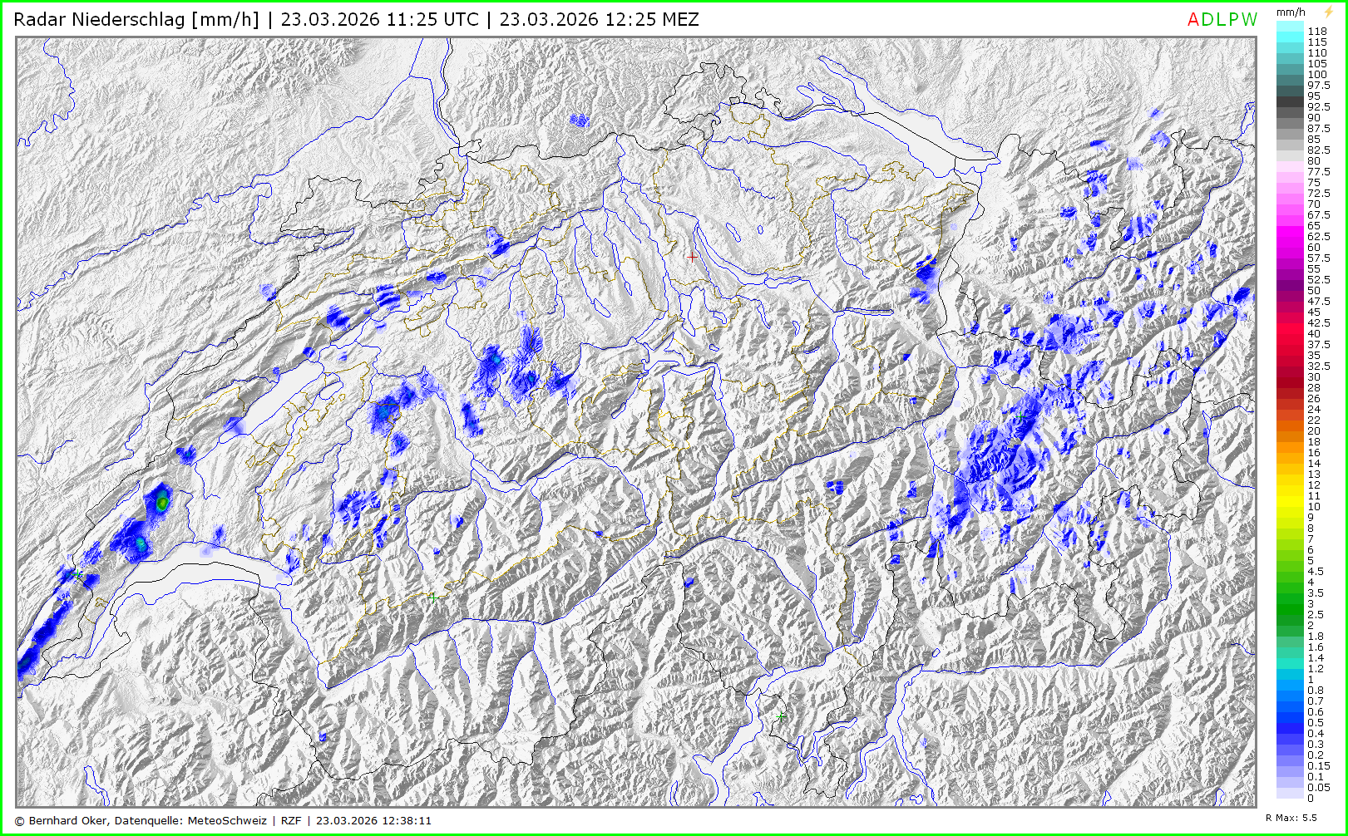Toggle the red letter A indicator
1348x836 pixels.
[1193, 20]
